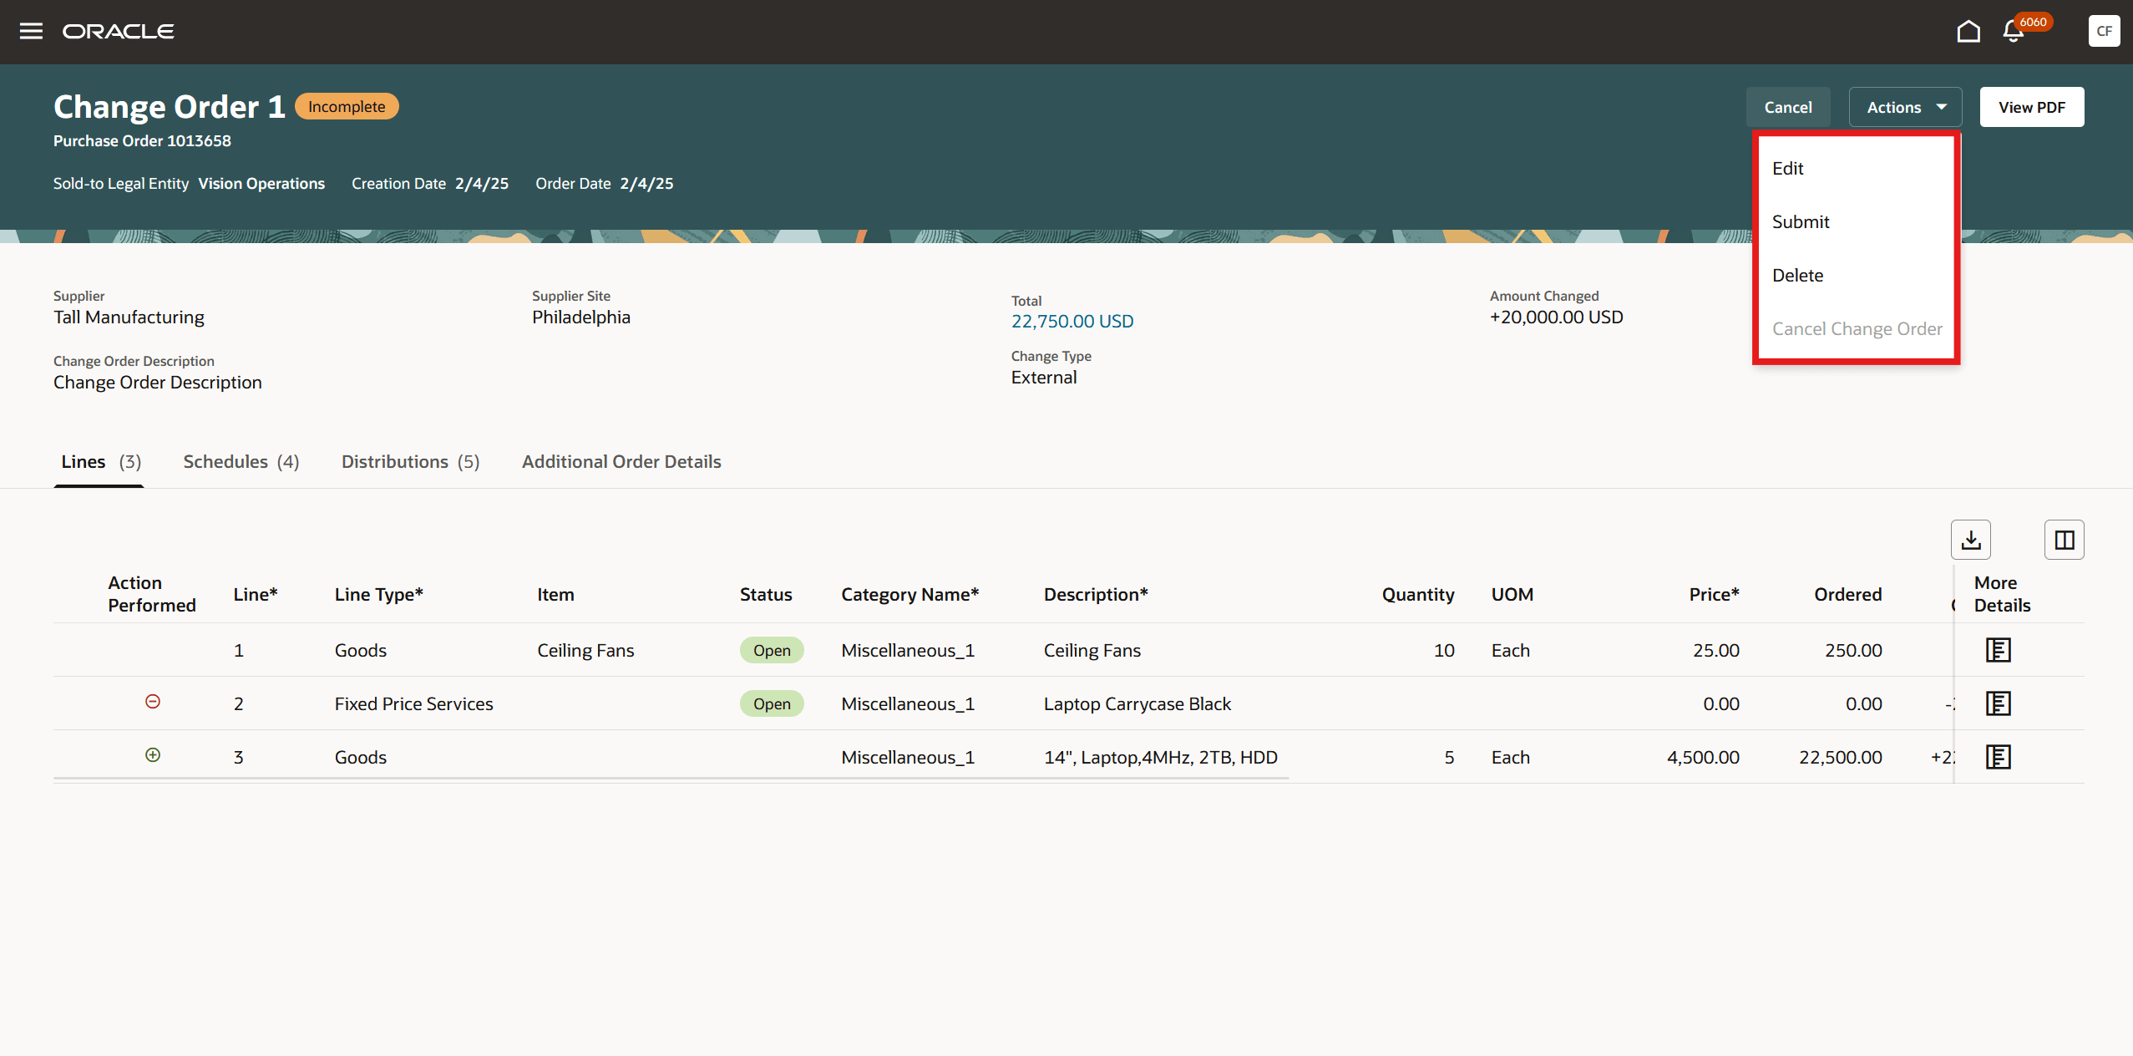Click the 22,750.00 USD total link
Image resolution: width=2133 pixels, height=1056 pixels.
point(1072,322)
